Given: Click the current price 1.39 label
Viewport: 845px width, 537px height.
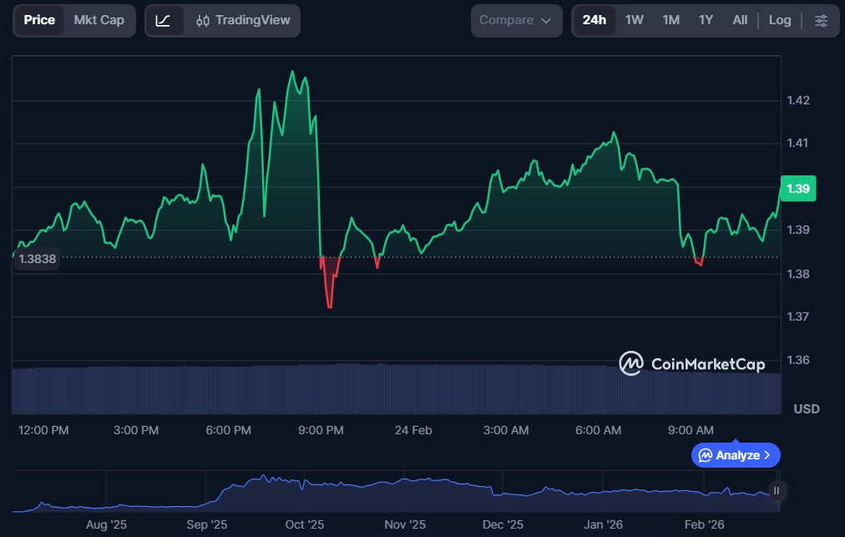Looking at the screenshot, I should [x=797, y=189].
